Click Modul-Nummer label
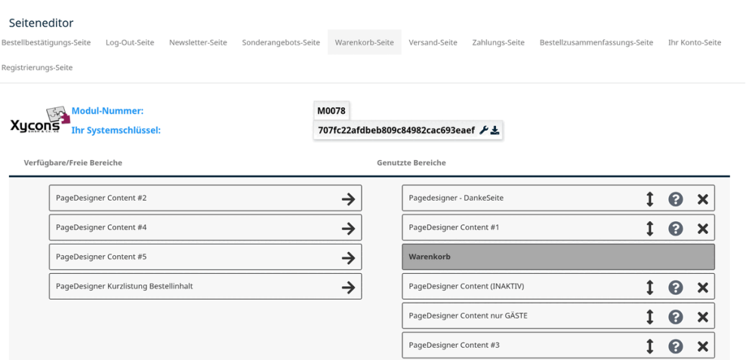 [108, 111]
